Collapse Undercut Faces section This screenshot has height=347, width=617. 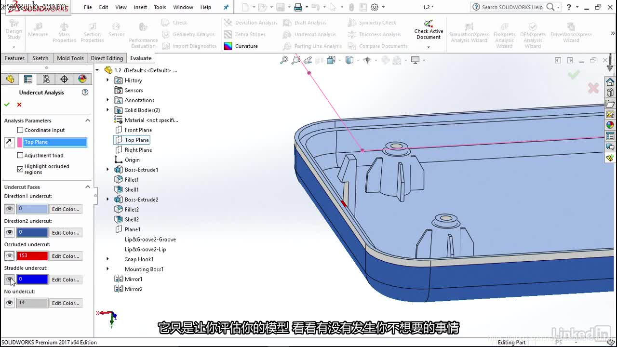click(x=88, y=187)
